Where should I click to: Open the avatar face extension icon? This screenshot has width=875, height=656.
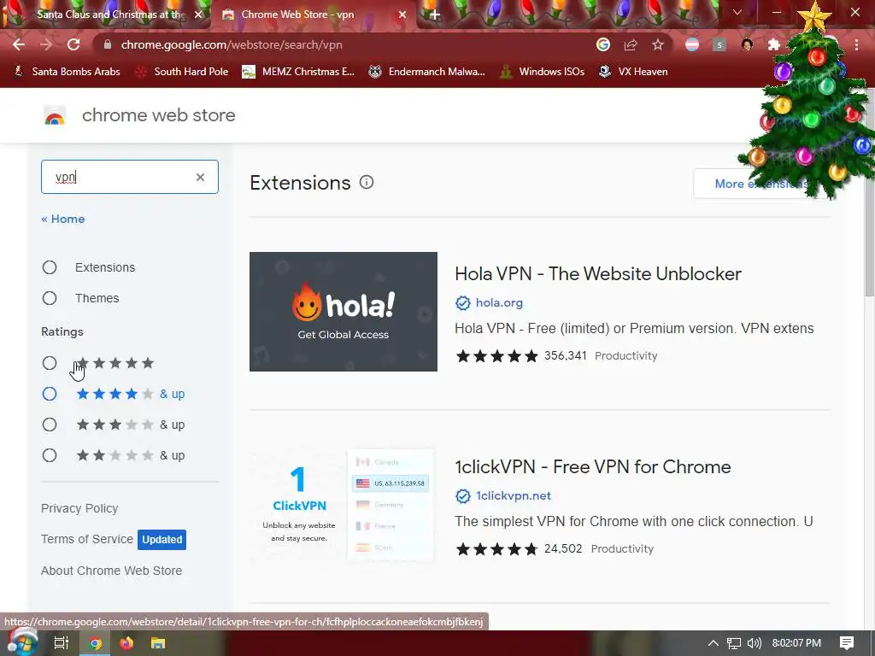[747, 44]
